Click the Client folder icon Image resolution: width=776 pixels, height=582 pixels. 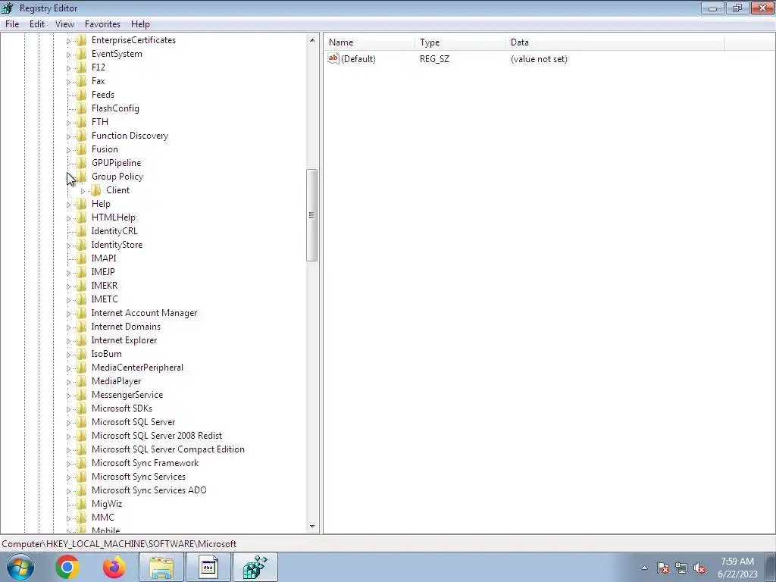point(96,190)
